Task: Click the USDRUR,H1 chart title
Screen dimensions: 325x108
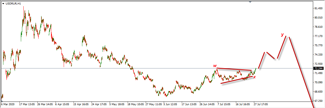Action: 13,3
